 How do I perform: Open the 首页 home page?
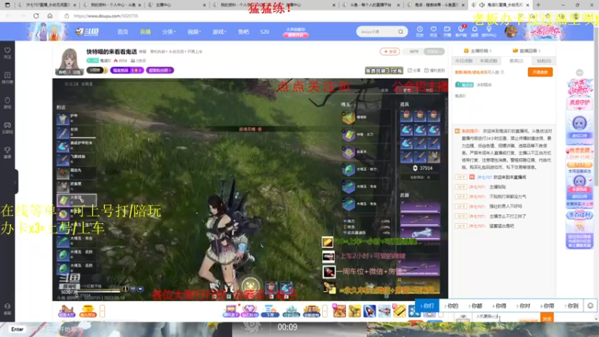click(123, 31)
